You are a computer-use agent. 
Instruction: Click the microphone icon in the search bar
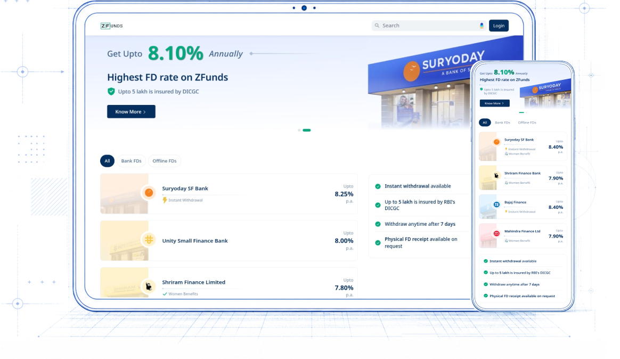pos(482,26)
